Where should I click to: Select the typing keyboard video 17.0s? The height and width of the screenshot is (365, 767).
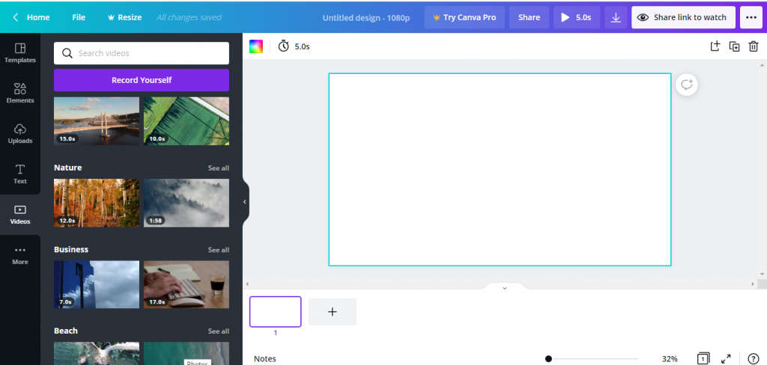point(187,284)
